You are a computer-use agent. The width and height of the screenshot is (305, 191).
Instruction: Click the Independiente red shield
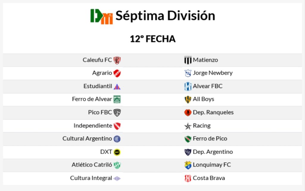[117, 126]
